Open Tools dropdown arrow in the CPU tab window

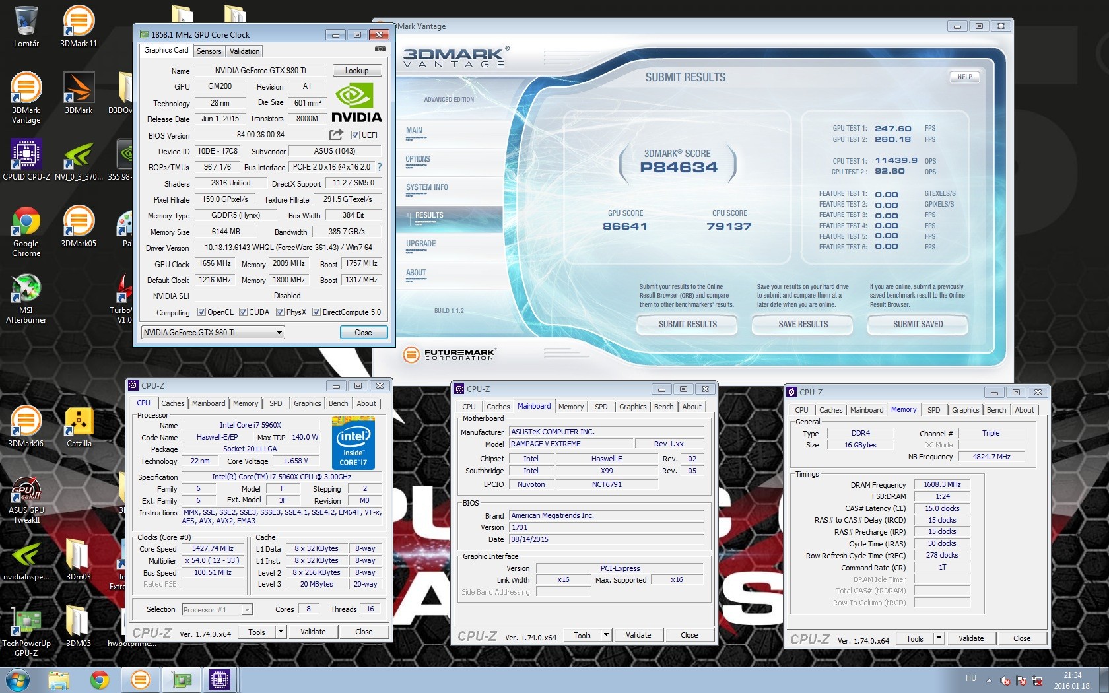click(x=281, y=632)
